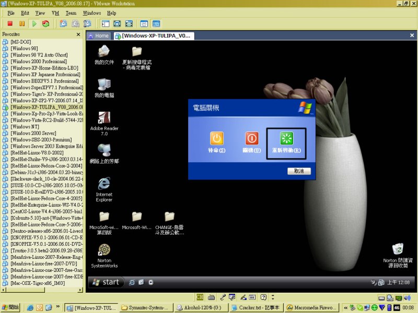Select the Windows-XP-TULIPA_V0... tab

pos(154,36)
